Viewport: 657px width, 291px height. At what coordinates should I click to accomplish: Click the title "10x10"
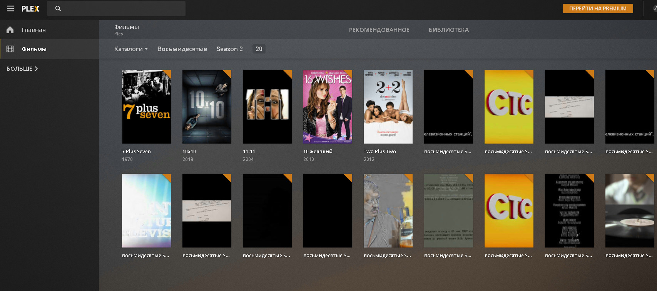[x=189, y=152]
